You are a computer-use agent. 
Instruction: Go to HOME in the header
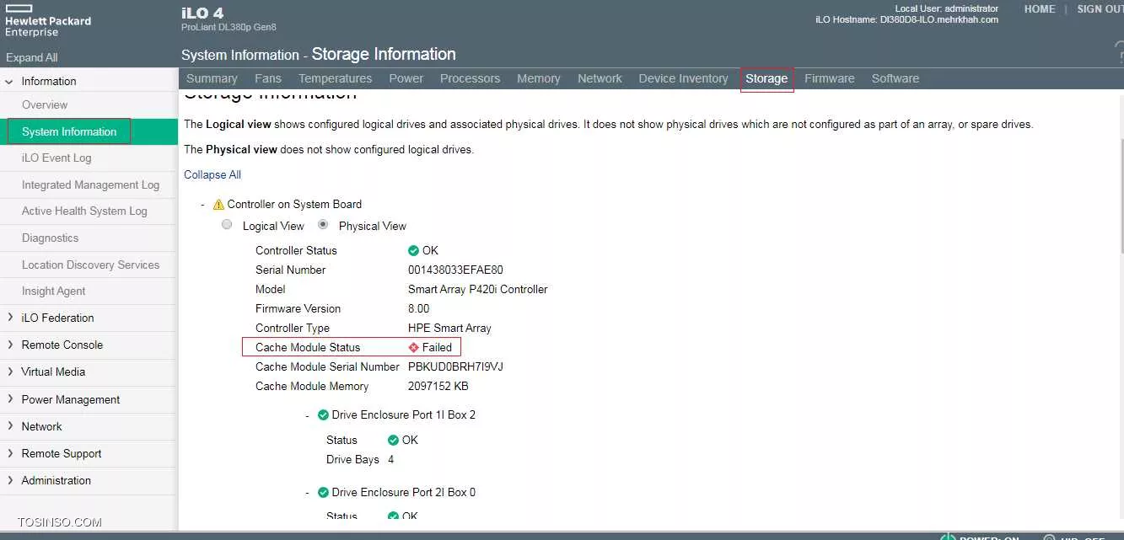tap(1040, 9)
